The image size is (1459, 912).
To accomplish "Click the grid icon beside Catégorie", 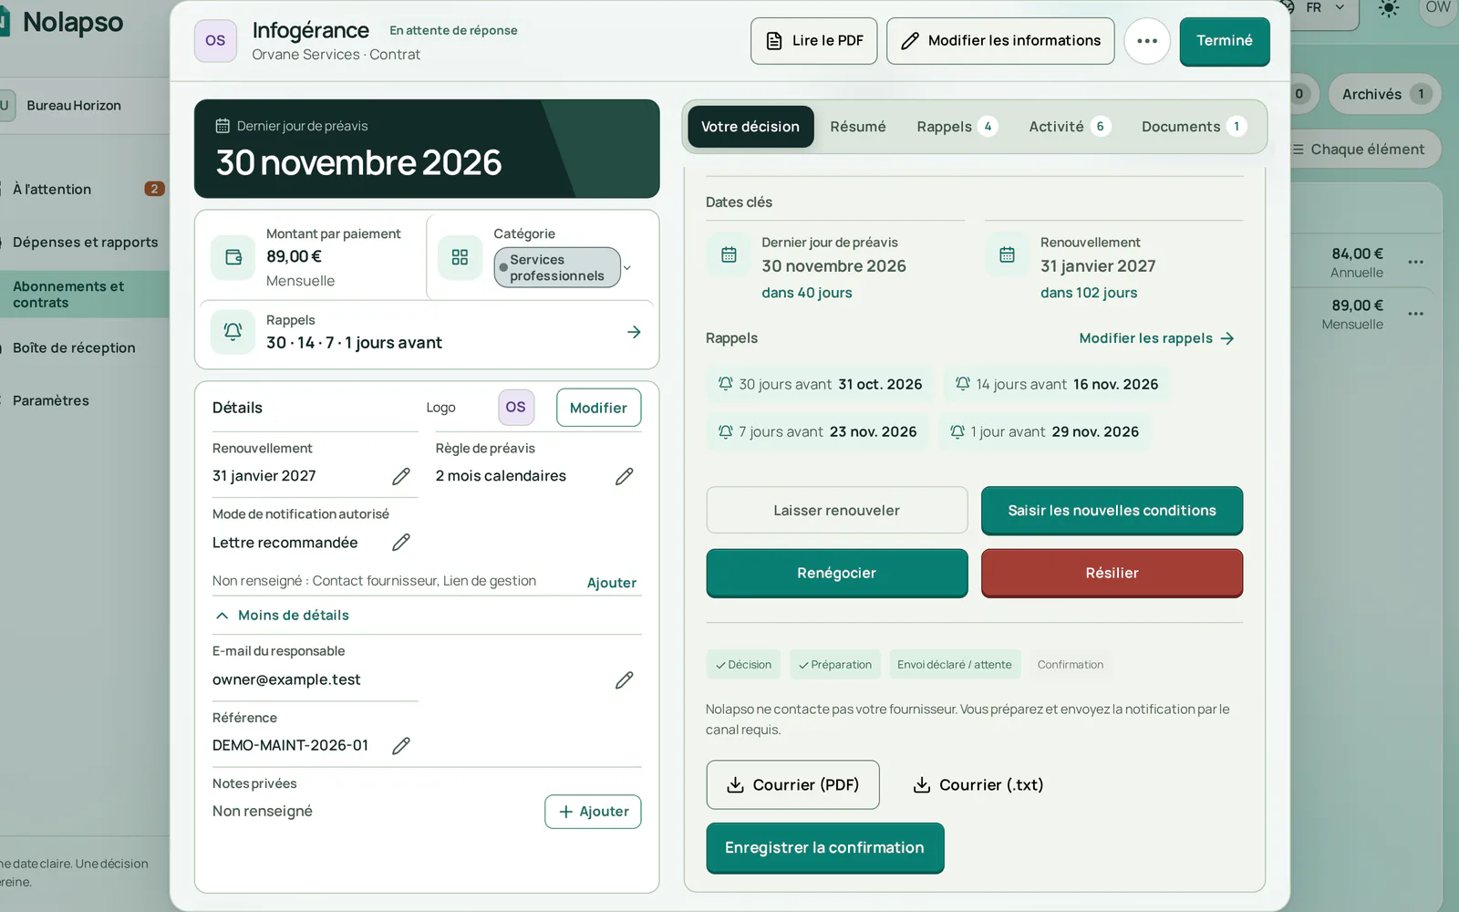I will click(x=460, y=257).
